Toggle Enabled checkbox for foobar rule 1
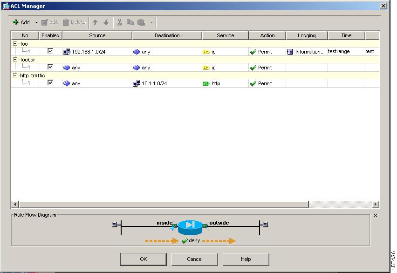The width and height of the screenshot is (397, 273). pos(50,67)
